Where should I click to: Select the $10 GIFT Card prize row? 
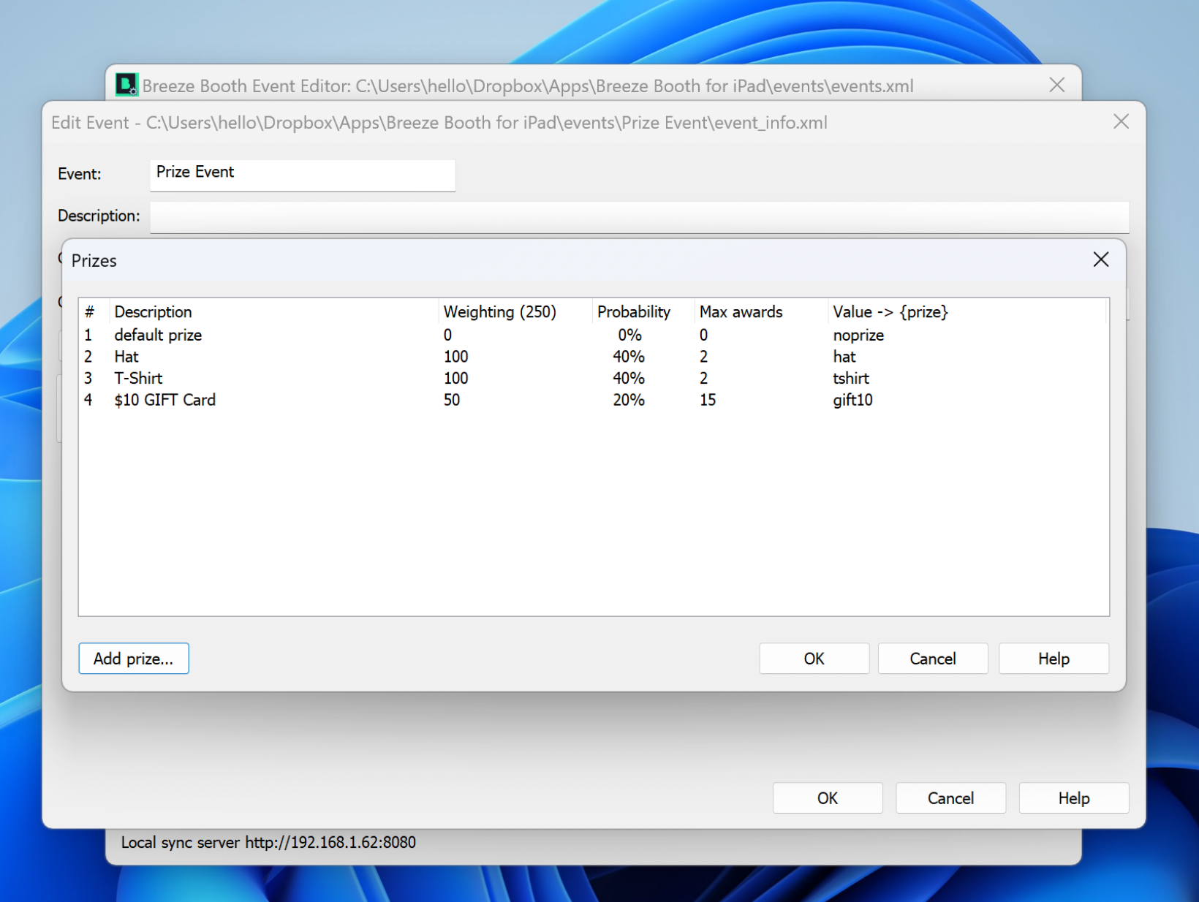coord(165,400)
